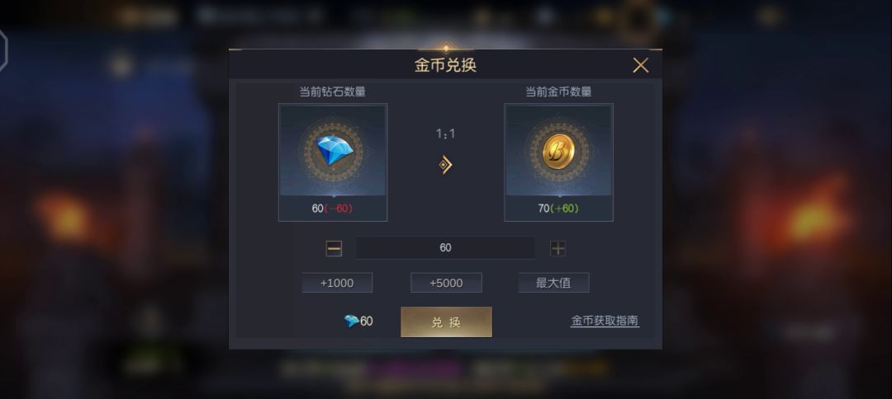
Task: Click the diamond balance text 60(-60)
Action: [332, 209]
